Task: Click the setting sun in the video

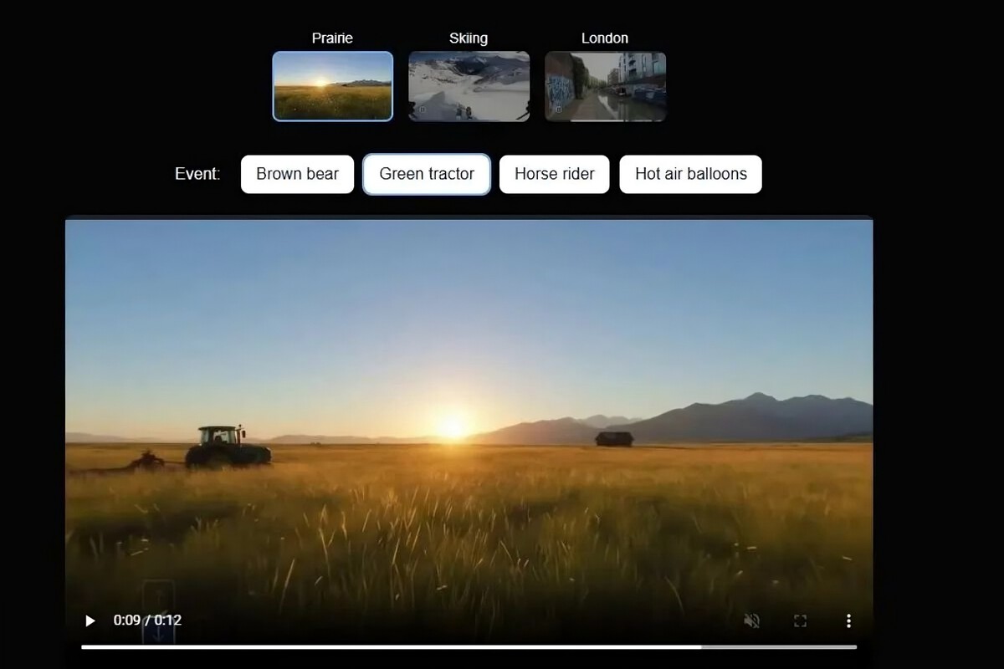Action: pyautogui.click(x=452, y=427)
